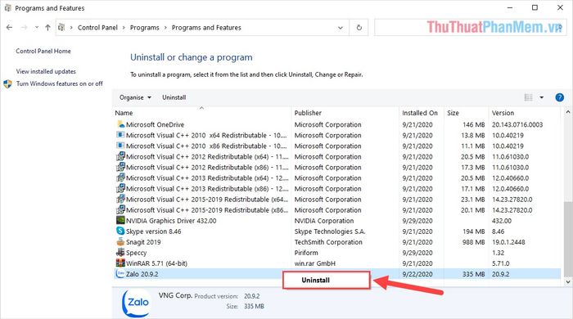Click Uninstall in the toolbar
Image resolution: width=573 pixels, height=319 pixels.
pos(174,97)
